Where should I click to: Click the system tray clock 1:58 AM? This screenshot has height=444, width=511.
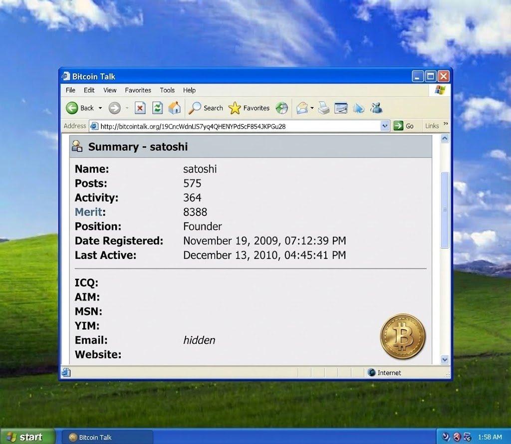pos(490,437)
